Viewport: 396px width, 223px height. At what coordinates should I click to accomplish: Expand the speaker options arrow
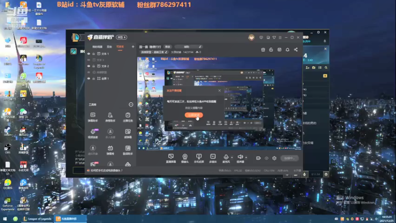(246, 158)
